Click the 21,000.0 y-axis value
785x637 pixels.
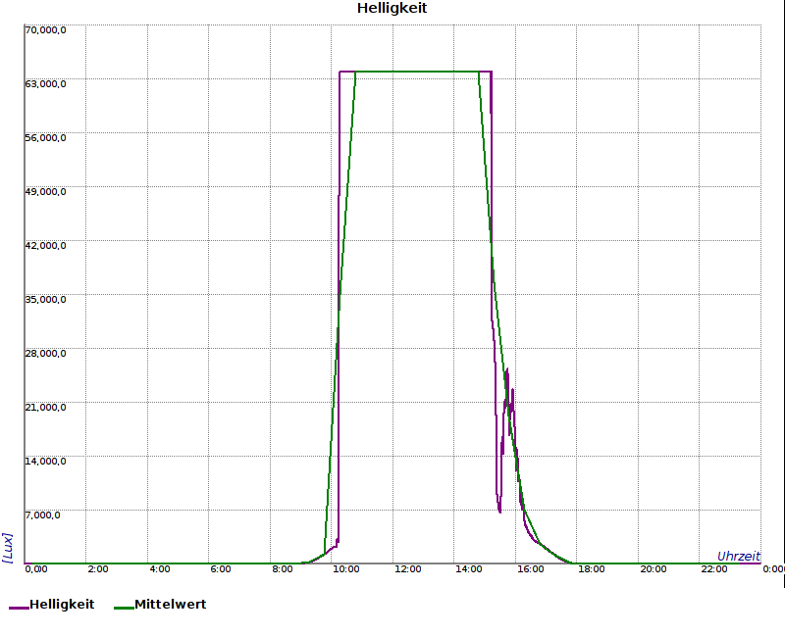pyautogui.click(x=45, y=408)
